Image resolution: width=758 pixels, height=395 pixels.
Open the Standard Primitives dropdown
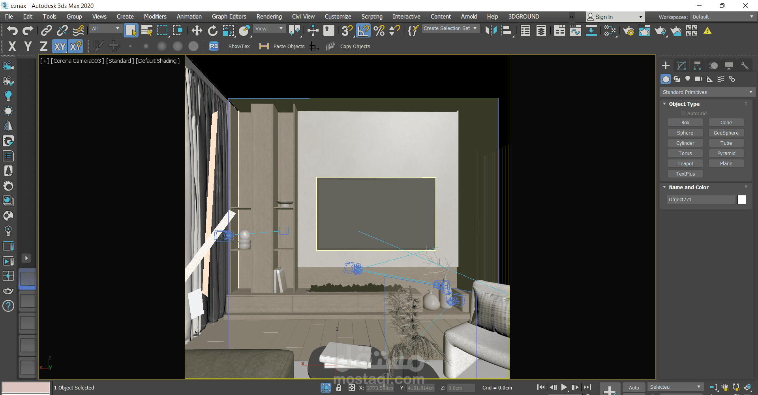coord(707,92)
